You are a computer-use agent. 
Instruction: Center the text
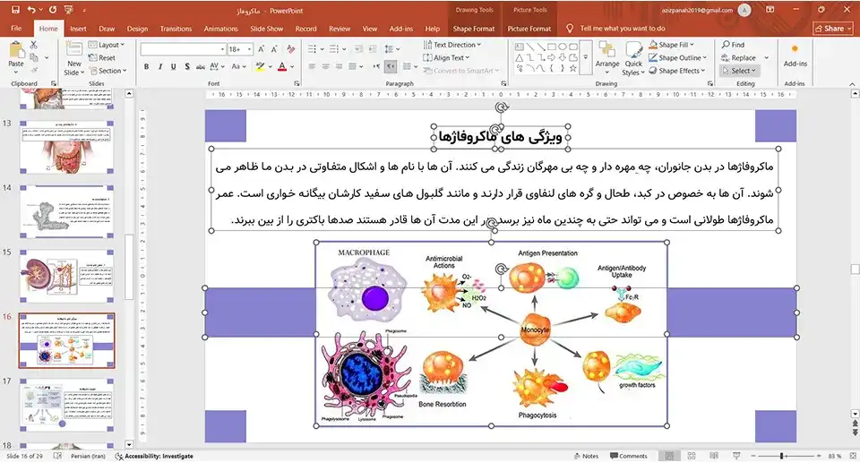(326, 66)
